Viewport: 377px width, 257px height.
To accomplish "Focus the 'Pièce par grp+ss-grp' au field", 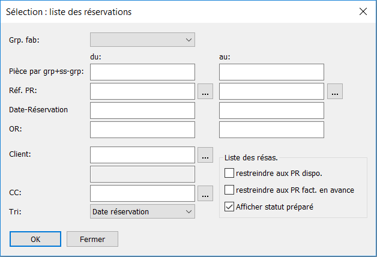I will tap(271, 72).
